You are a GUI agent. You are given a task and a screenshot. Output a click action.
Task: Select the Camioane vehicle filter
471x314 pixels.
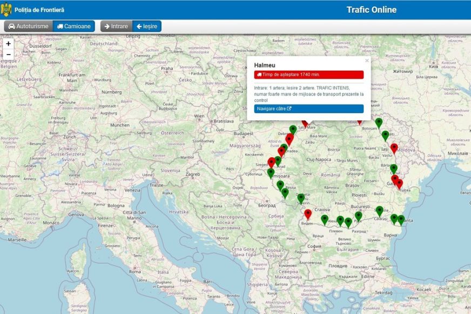click(74, 26)
